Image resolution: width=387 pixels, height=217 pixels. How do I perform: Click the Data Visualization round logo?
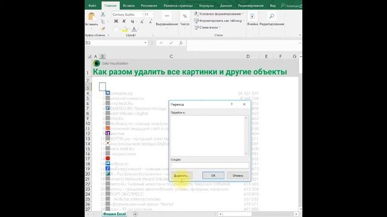coord(97,63)
